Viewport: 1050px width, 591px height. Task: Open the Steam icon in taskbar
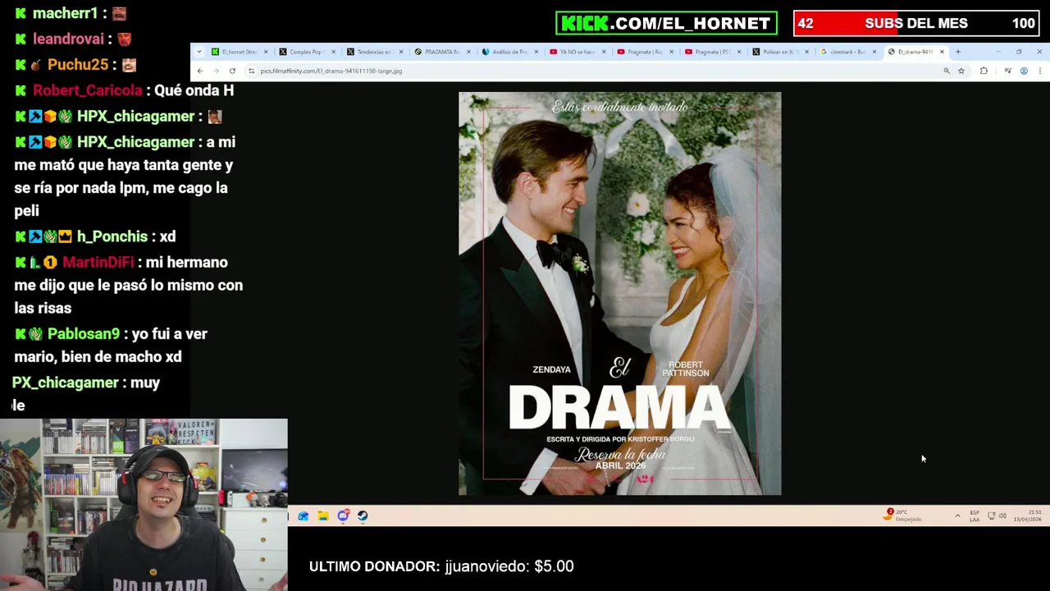click(363, 516)
